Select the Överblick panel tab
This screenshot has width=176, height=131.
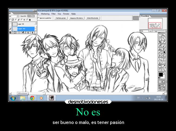pyautogui.click(x=145, y=16)
